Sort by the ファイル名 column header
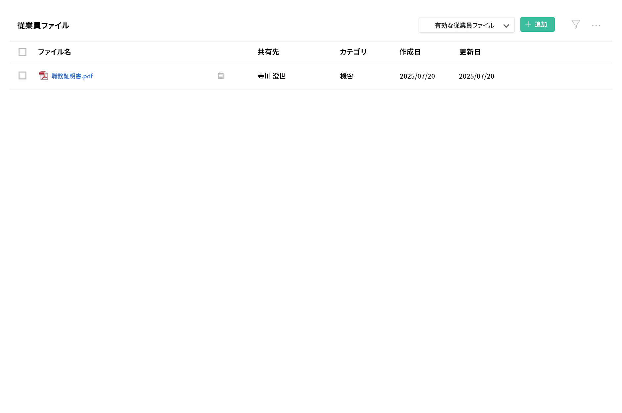This screenshot has width=622, height=413. pyautogui.click(x=55, y=52)
